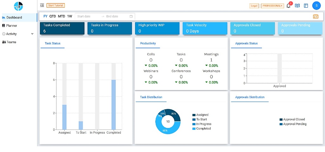Expand the Activity menu chevron

pyautogui.click(x=32, y=34)
